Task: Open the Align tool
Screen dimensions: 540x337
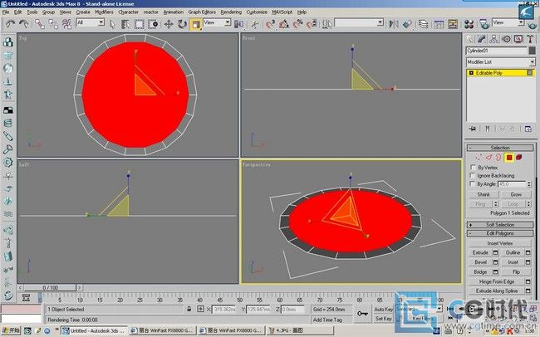Action: pyautogui.click(x=407, y=24)
